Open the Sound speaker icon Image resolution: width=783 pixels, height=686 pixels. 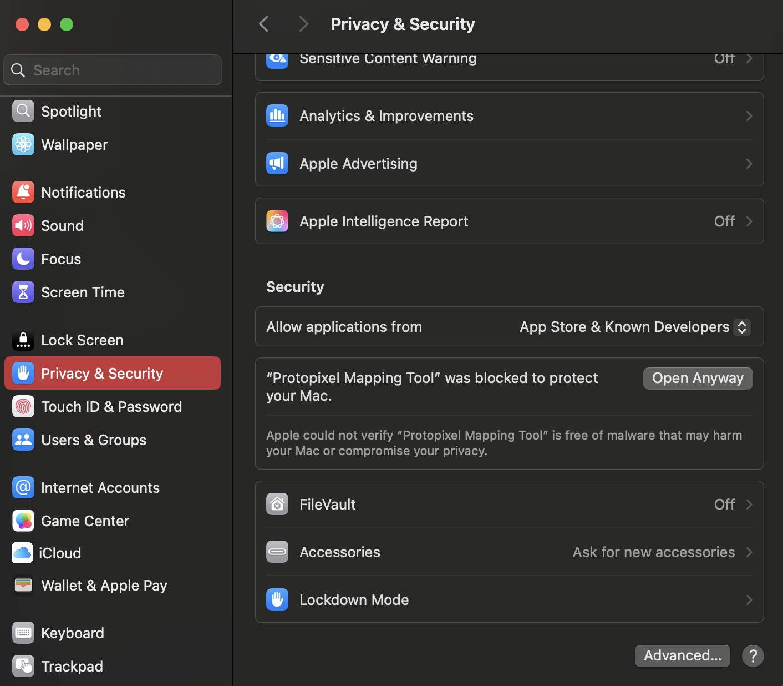23,226
